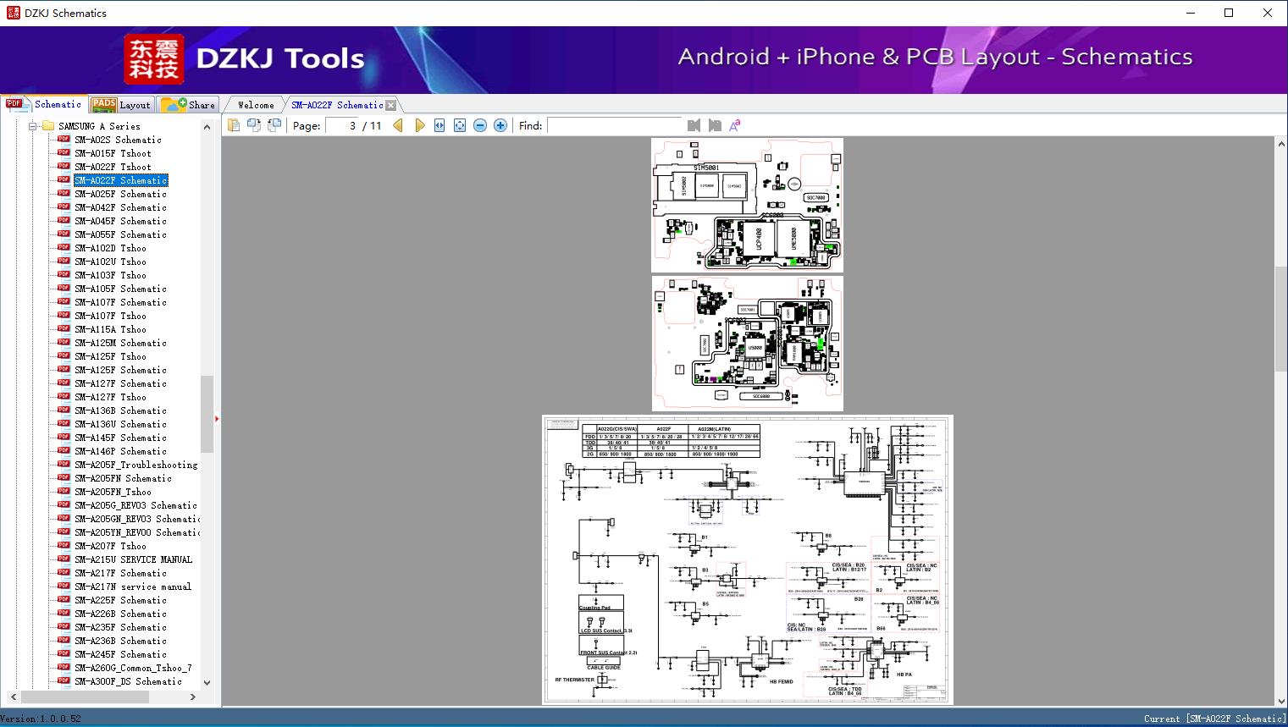Open SM-A215U SERVICE MANUAL in the tree

click(133, 559)
